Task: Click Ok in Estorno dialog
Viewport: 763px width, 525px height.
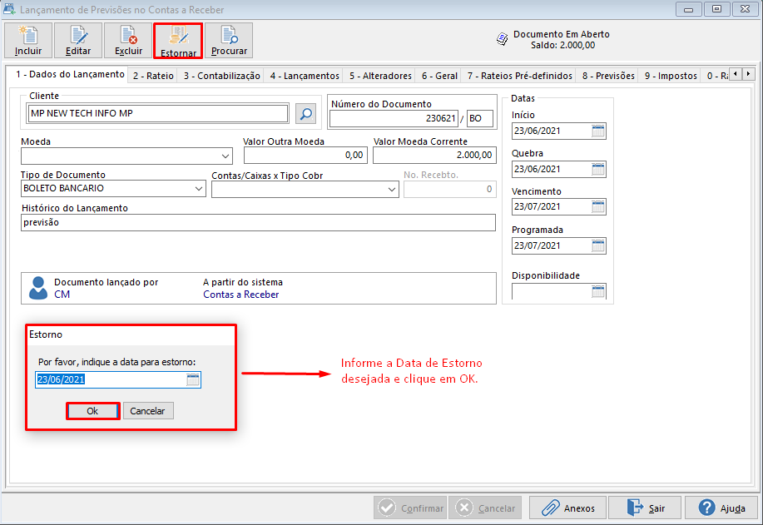Action: pos(92,411)
